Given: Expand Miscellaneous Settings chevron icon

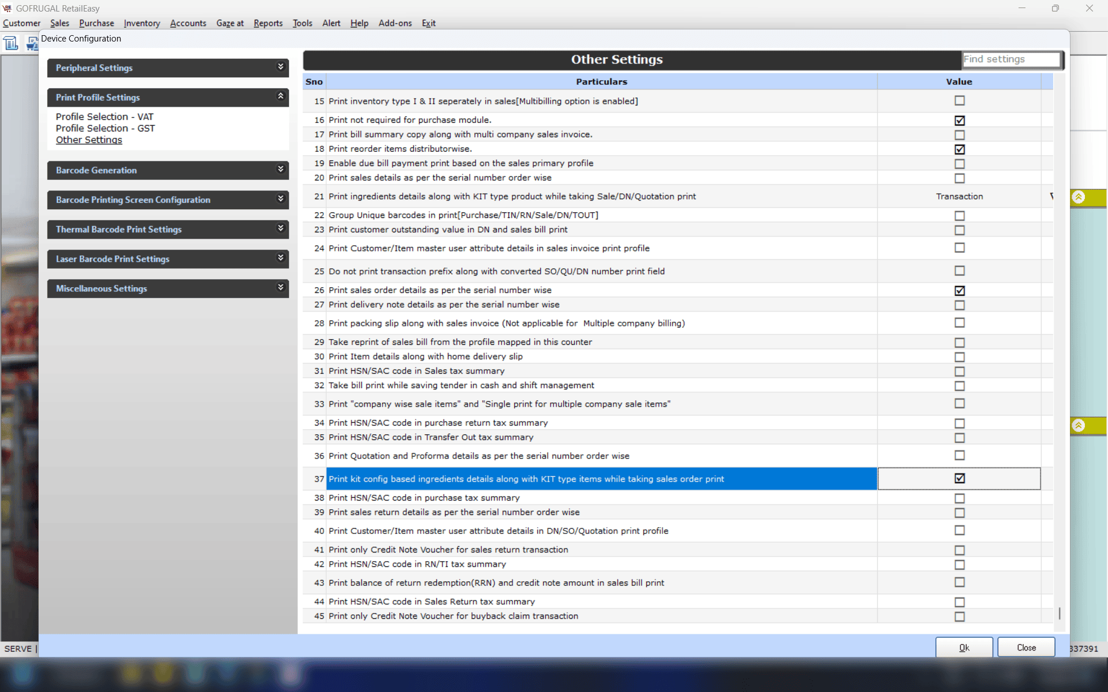Looking at the screenshot, I should point(280,287).
